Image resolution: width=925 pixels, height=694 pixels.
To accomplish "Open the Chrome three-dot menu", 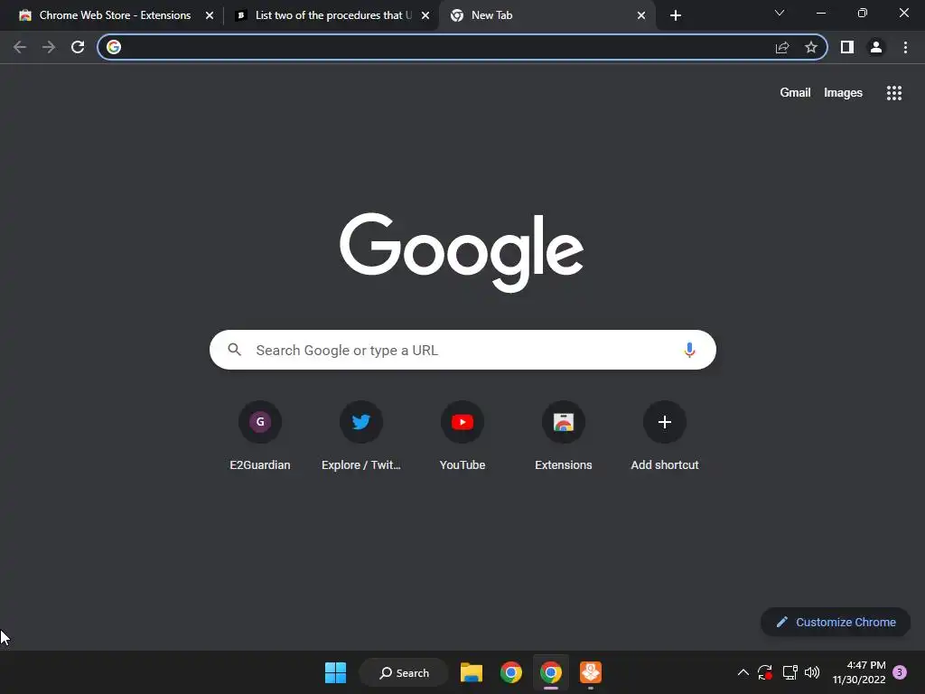I will pos(905,47).
